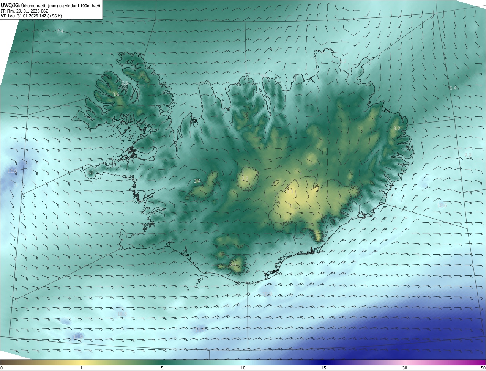Click the "UWC/IG: Úrkomumætti (mm)" map title
486x371 pixels.
[x=30, y=5]
